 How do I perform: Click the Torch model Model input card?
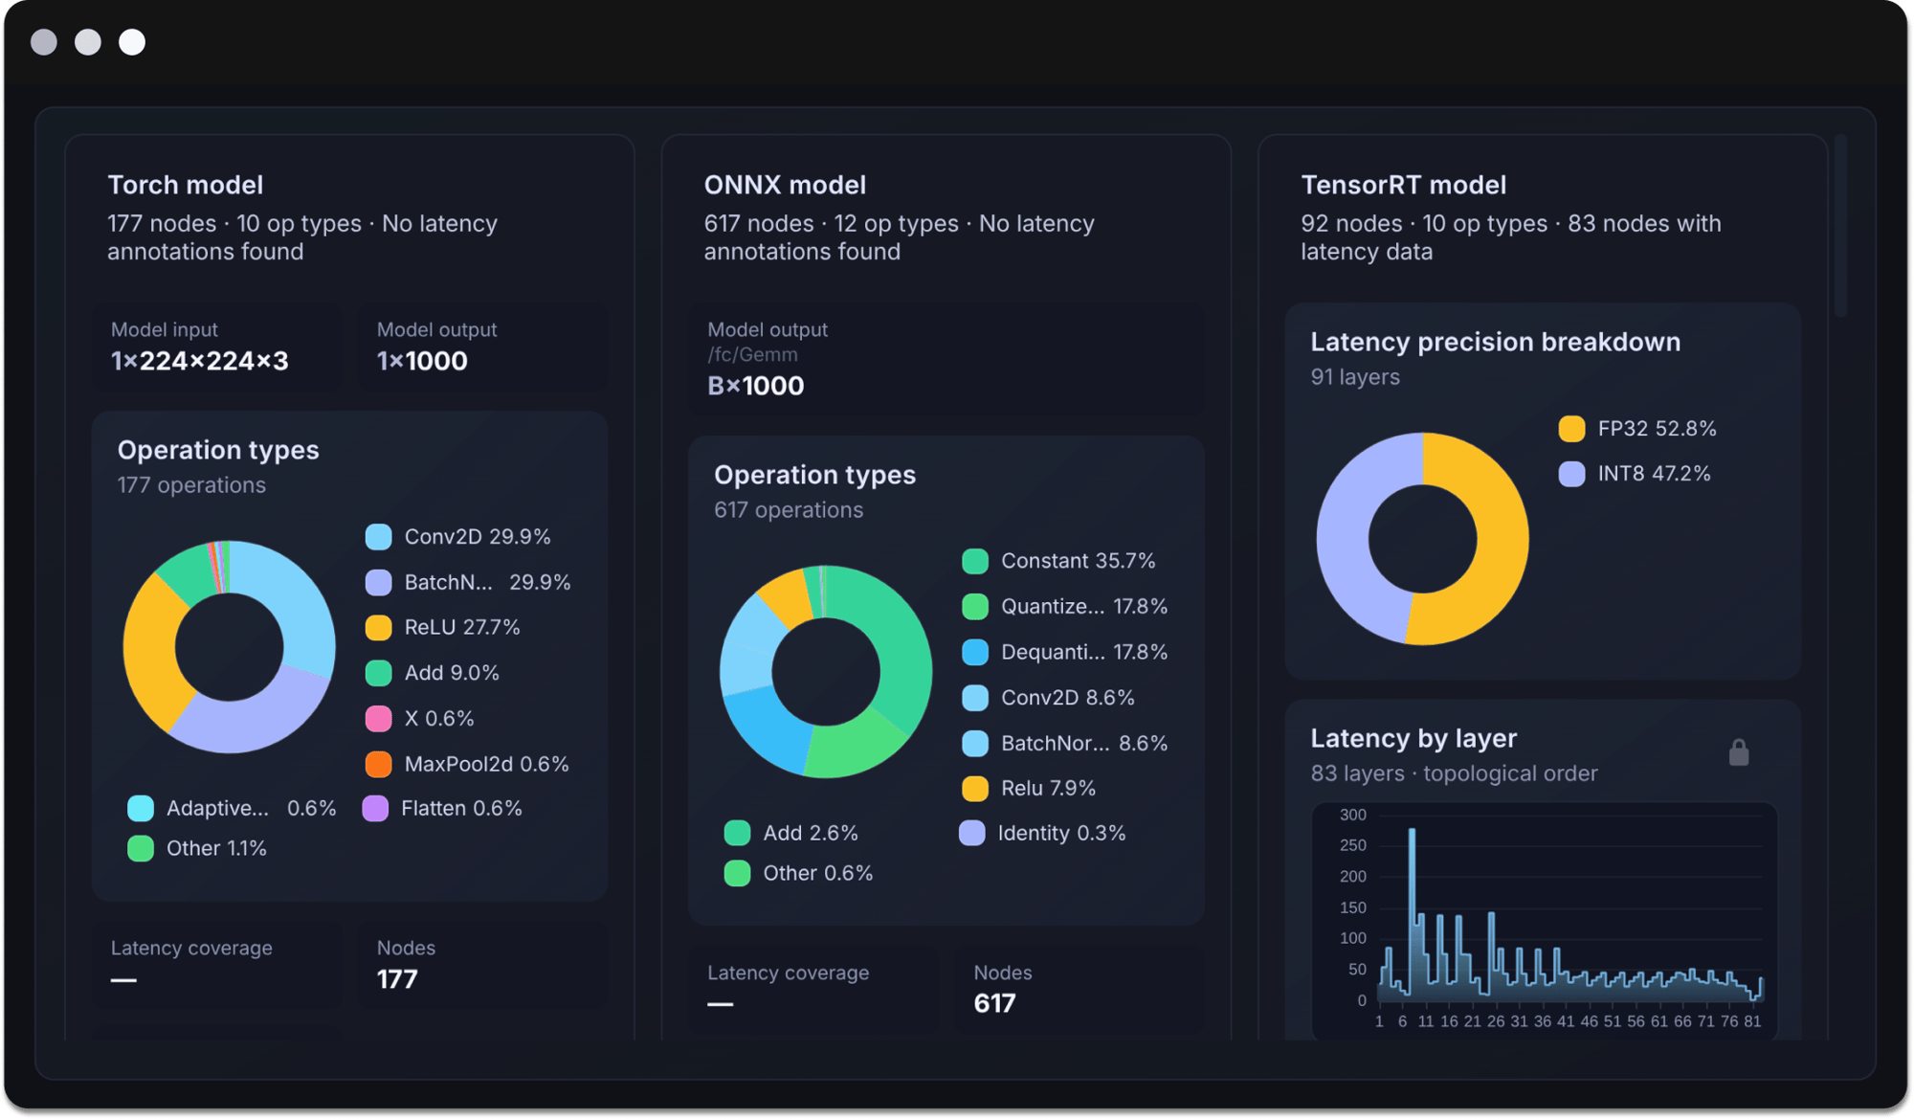coord(217,347)
